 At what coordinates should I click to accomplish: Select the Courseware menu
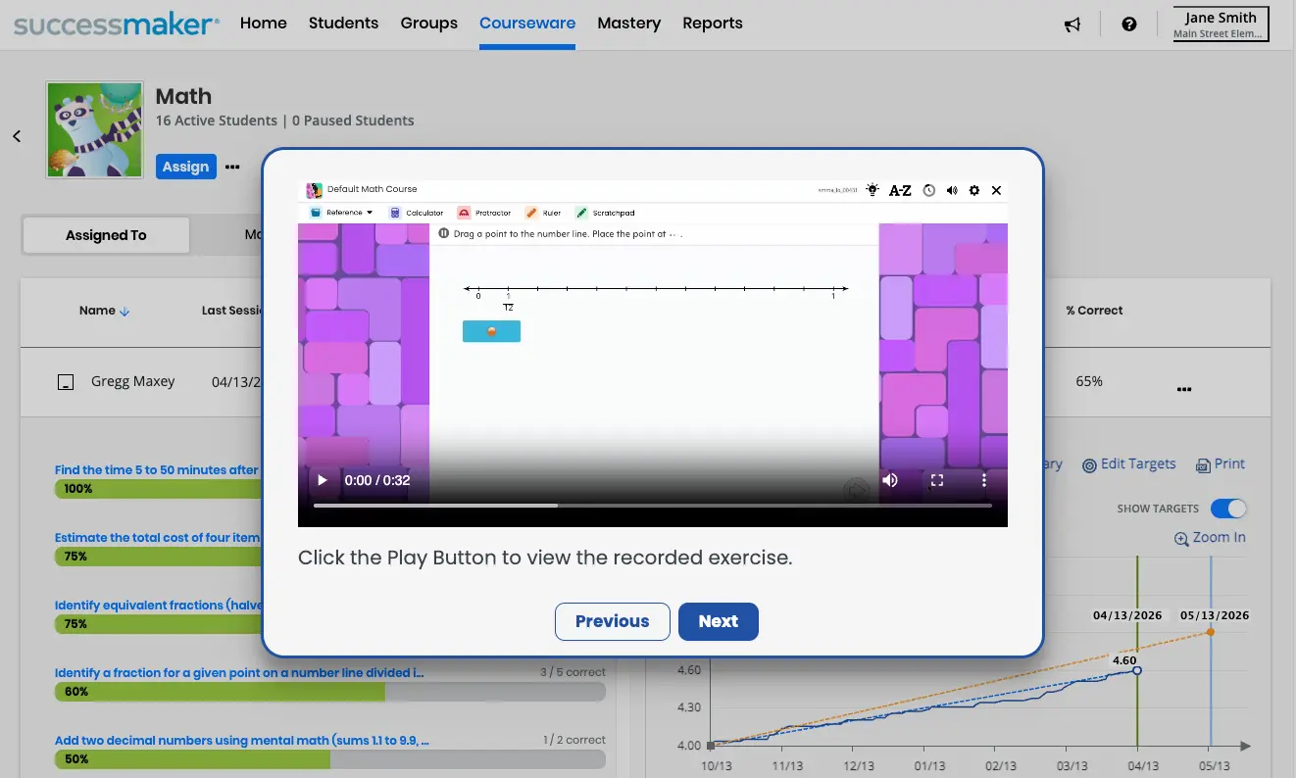point(527,23)
